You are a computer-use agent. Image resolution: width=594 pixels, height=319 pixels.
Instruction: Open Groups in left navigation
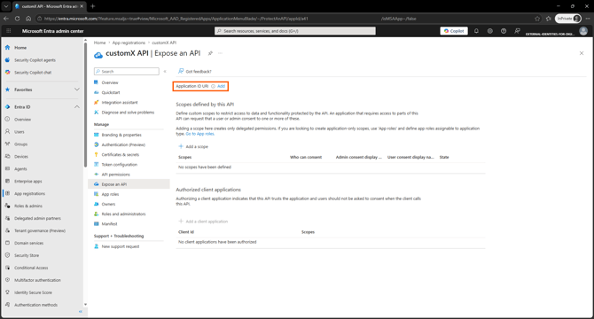click(21, 144)
